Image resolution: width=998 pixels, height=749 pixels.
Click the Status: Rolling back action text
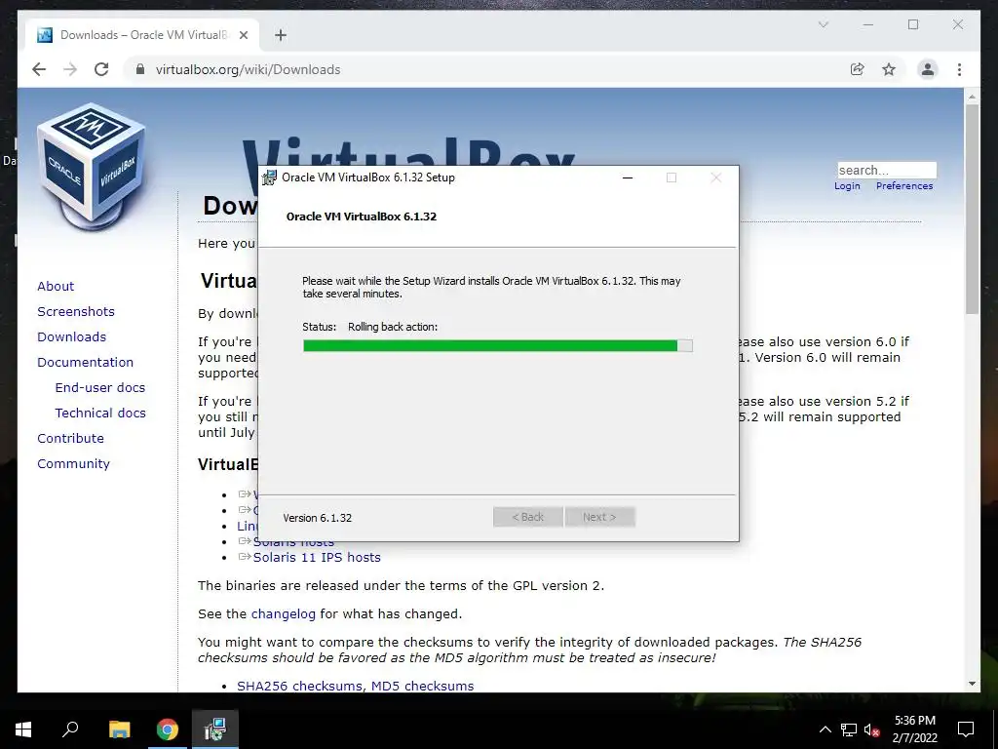click(x=369, y=327)
